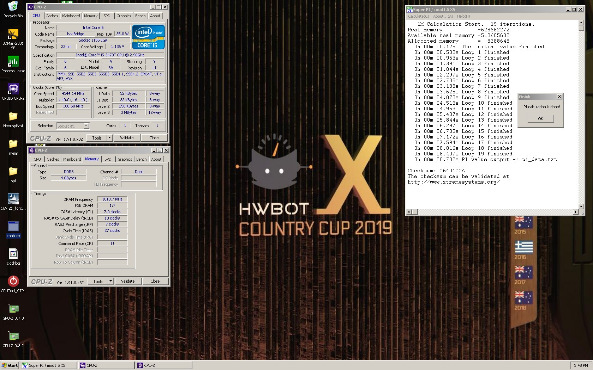Open the Graphics tab in top CPU-Z

[124, 16]
